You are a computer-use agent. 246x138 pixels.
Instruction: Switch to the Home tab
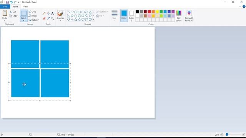pyautogui.click(x=15, y=7)
